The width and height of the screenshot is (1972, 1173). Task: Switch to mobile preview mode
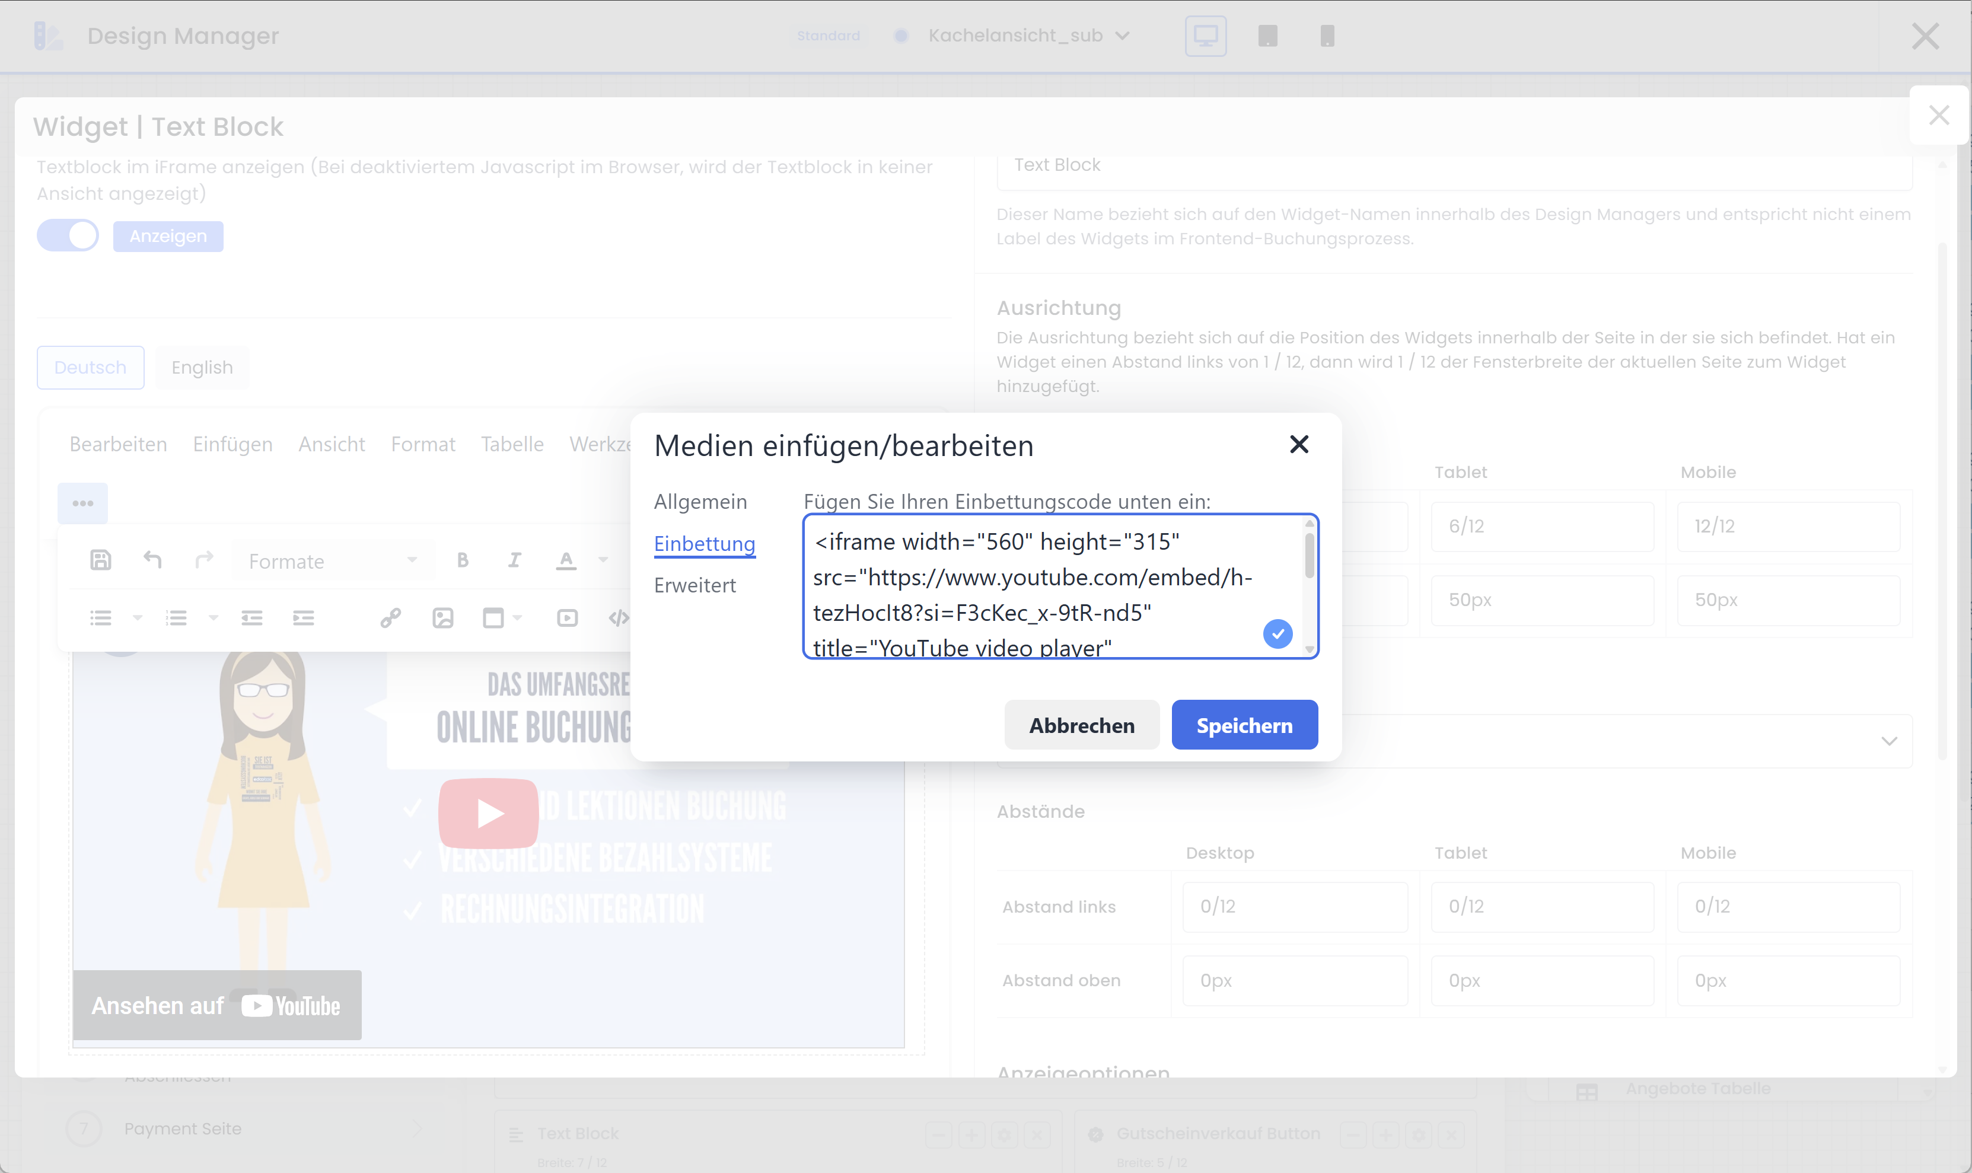[1327, 36]
